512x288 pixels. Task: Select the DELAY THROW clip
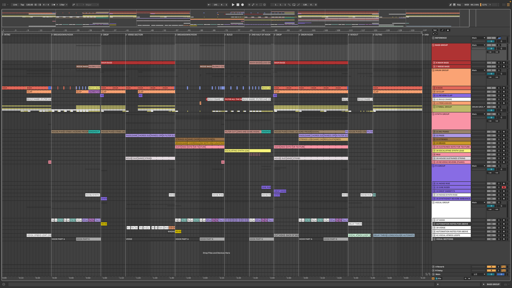(x=355, y=224)
